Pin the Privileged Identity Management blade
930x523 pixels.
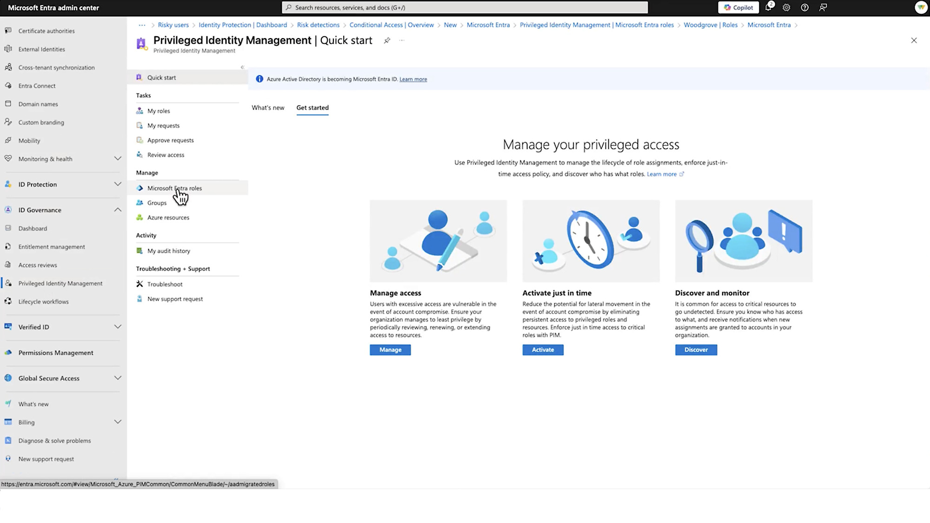pyautogui.click(x=387, y=40)
